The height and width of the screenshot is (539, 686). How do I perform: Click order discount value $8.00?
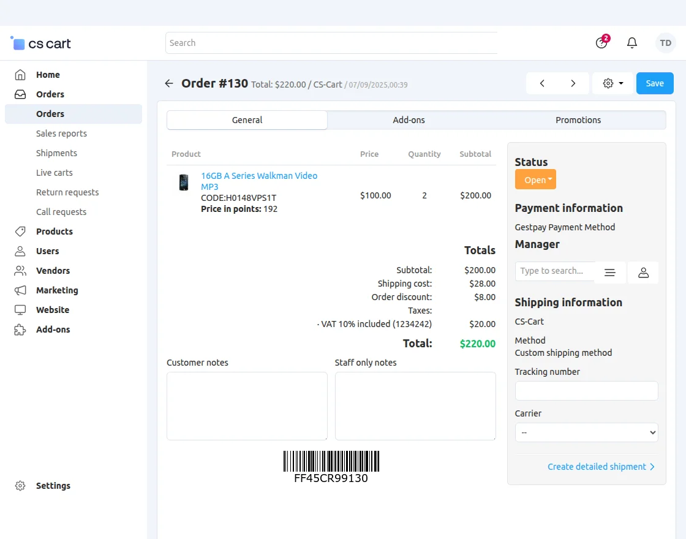[484, 298]
